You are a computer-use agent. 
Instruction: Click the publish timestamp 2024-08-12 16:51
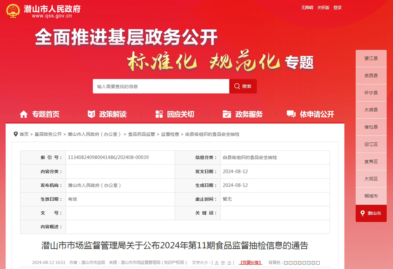(x=49, y=263)
